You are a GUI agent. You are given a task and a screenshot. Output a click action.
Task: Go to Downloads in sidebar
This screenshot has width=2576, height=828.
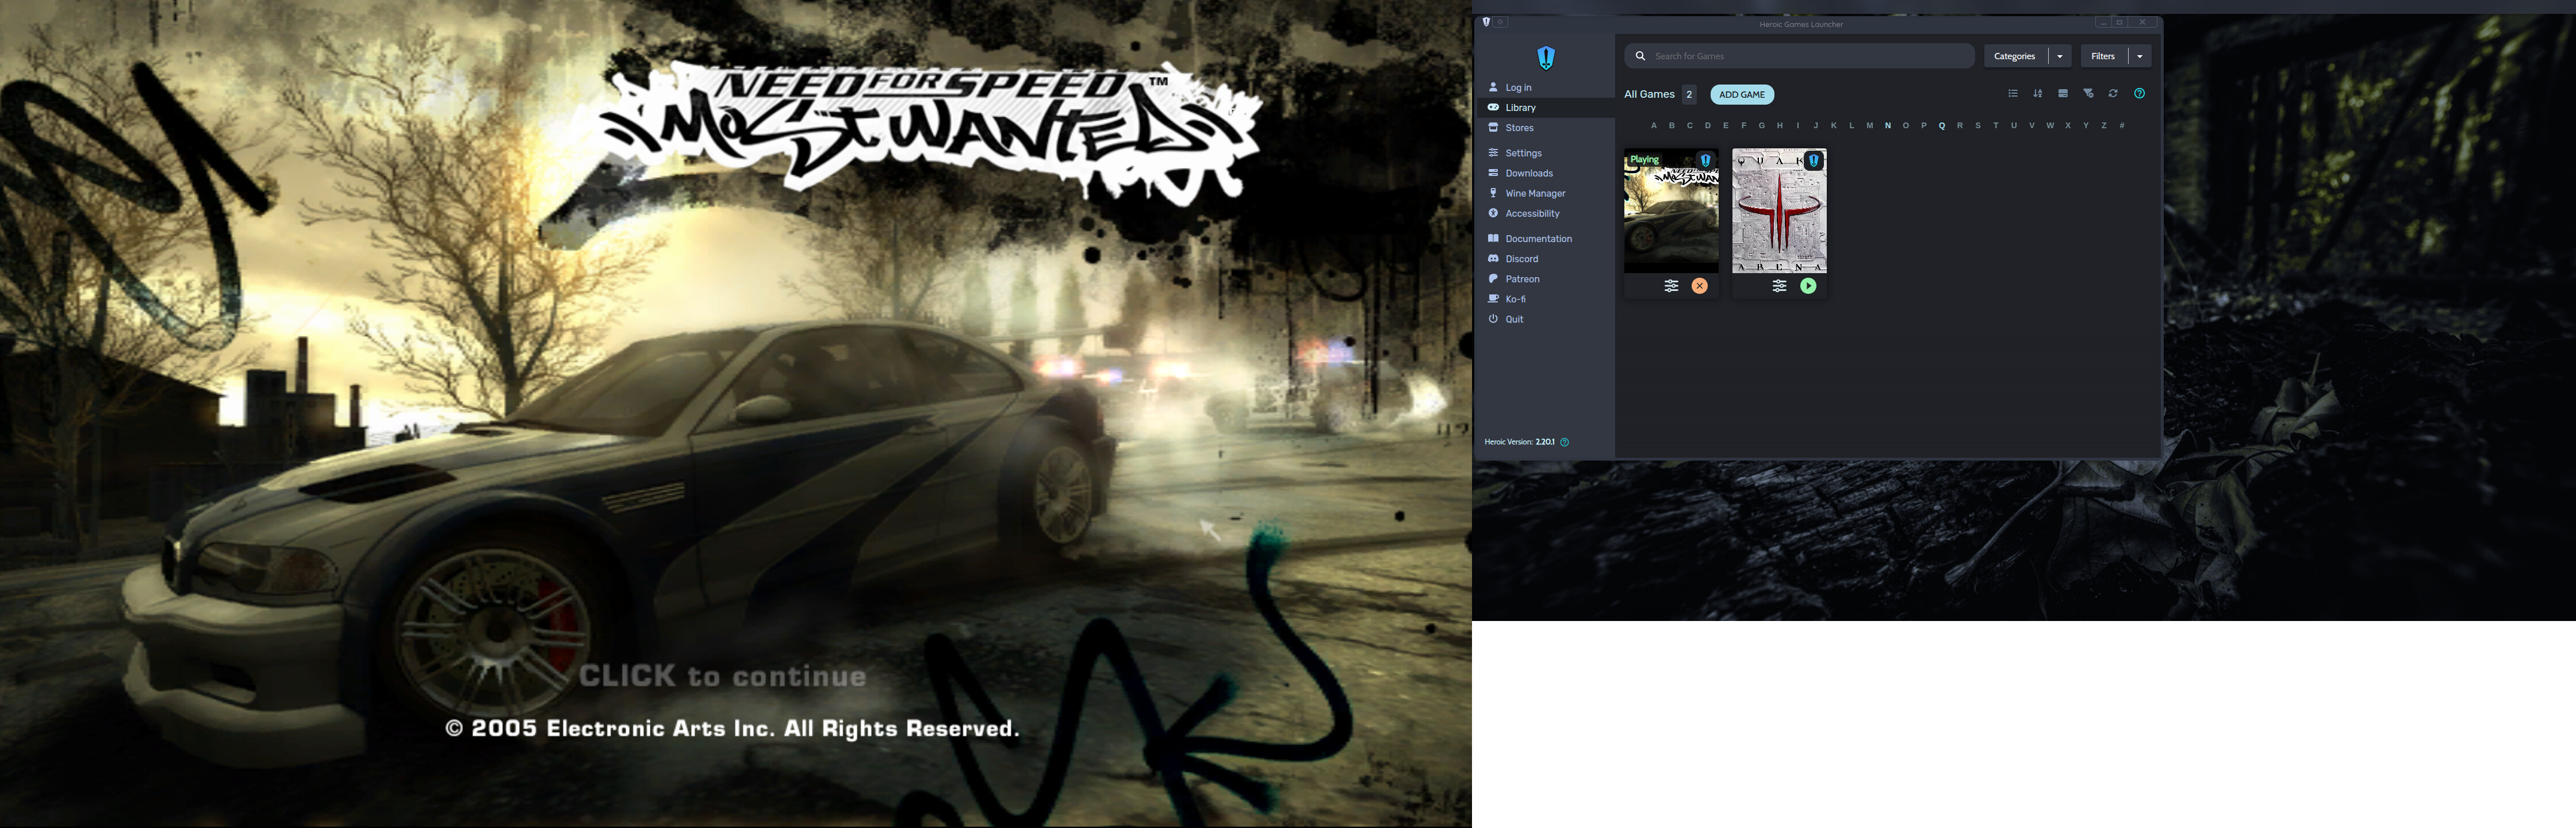click(x=1528, y=174)
